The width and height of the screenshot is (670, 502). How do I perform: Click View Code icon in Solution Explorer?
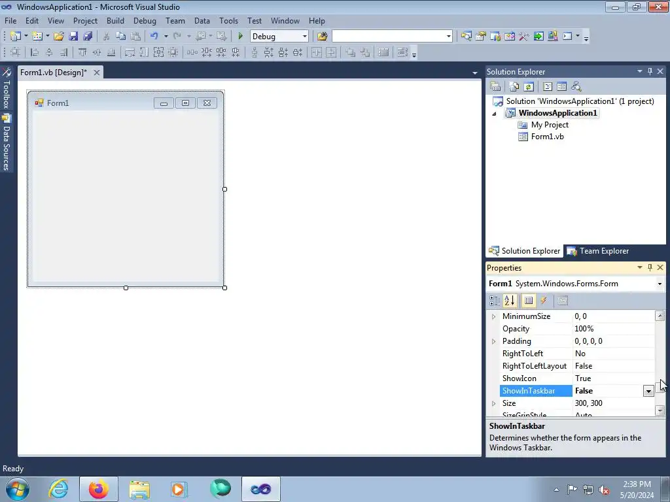coord(548,87)
